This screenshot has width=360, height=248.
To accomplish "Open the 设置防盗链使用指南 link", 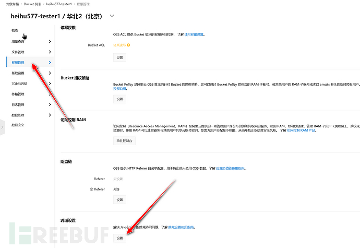I will [x=230, y=168].
